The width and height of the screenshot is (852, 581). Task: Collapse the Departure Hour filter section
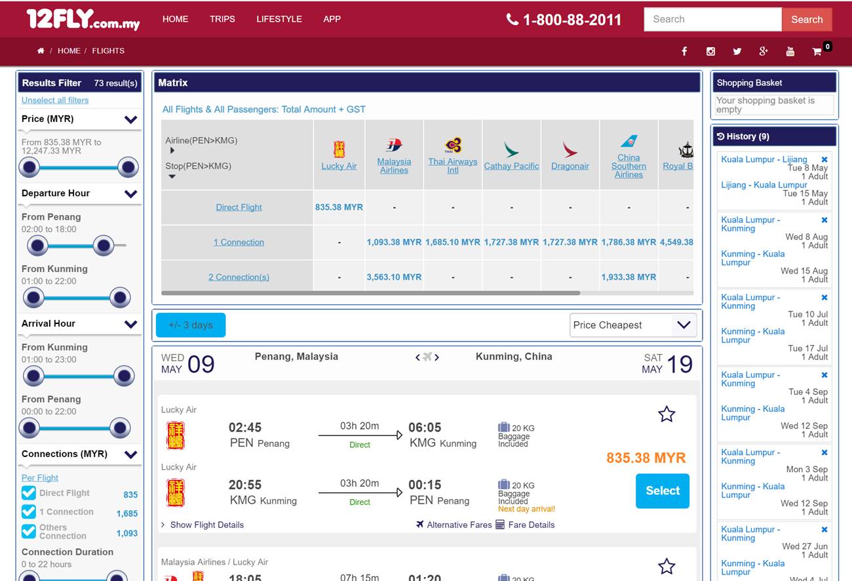pyautogui.click(x=131, y=193)
